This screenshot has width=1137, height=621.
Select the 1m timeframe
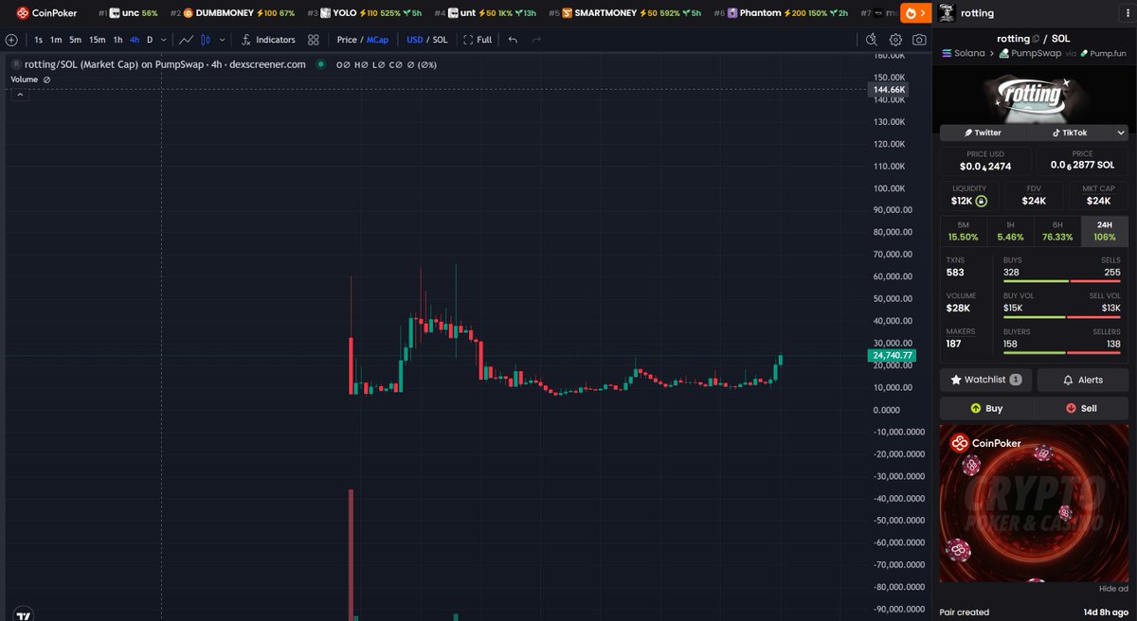(x=56, y=40)
